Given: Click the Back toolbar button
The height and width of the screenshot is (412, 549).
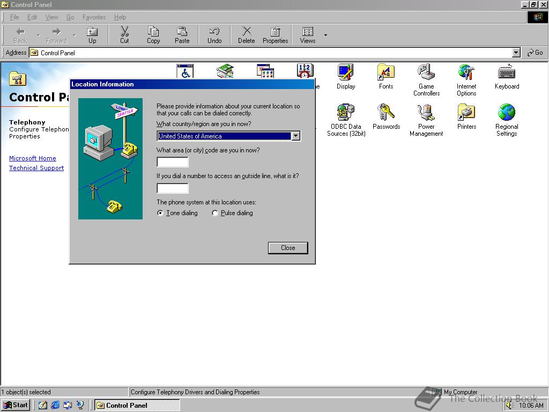Looking at the screenshot, I should pos(20,35).
